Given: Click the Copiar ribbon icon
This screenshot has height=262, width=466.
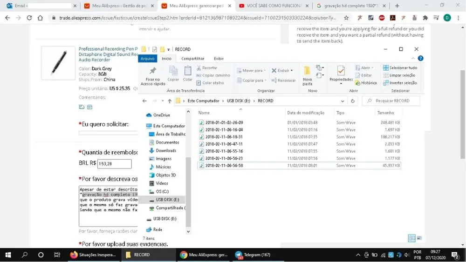Looking at the screenshot, I should pos(173,74).
